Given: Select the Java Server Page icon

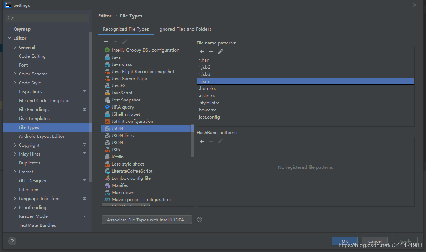Looking at the screenshot, I should click(107, 79).
